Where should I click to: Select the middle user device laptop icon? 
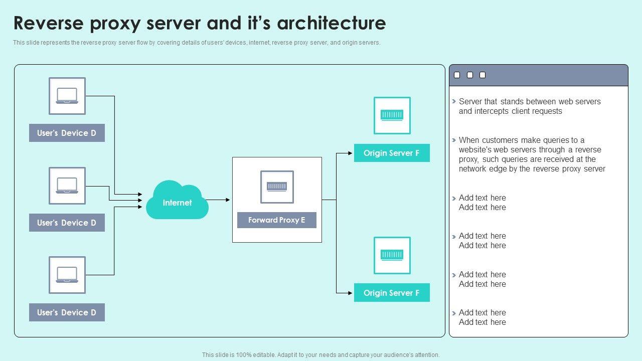tap(67, 186)
